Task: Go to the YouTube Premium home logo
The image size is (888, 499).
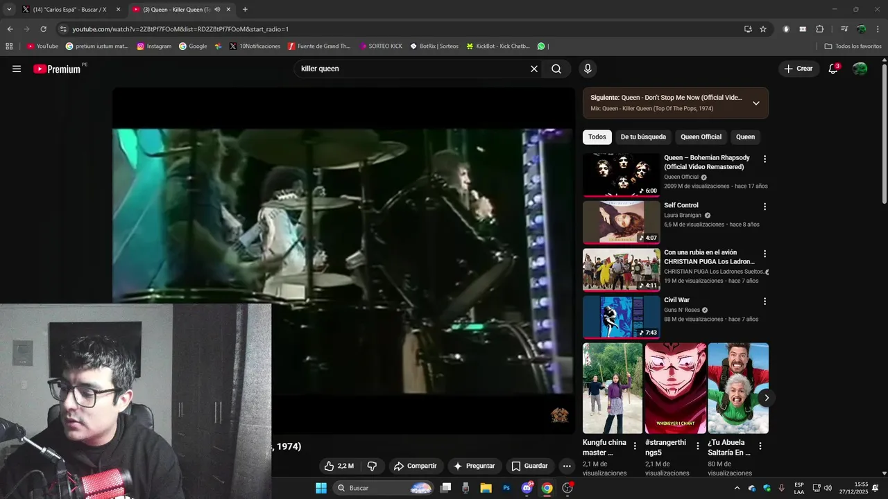Action: click(x=57, y=69)
